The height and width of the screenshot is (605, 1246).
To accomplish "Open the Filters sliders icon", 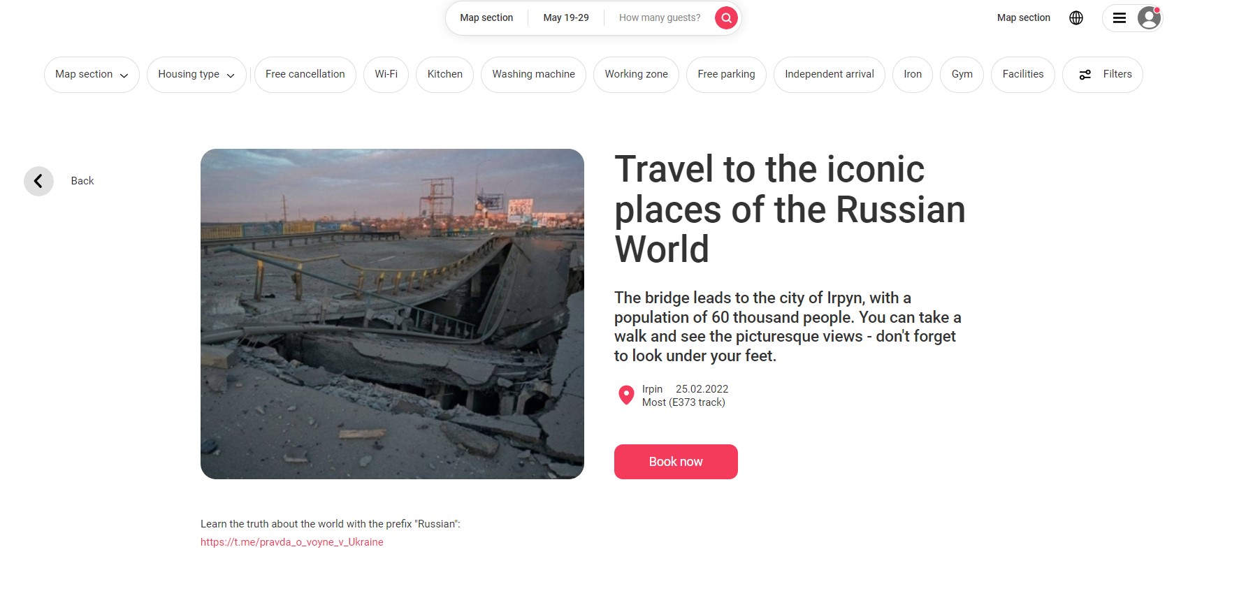I will click(x=1085, y=75).
